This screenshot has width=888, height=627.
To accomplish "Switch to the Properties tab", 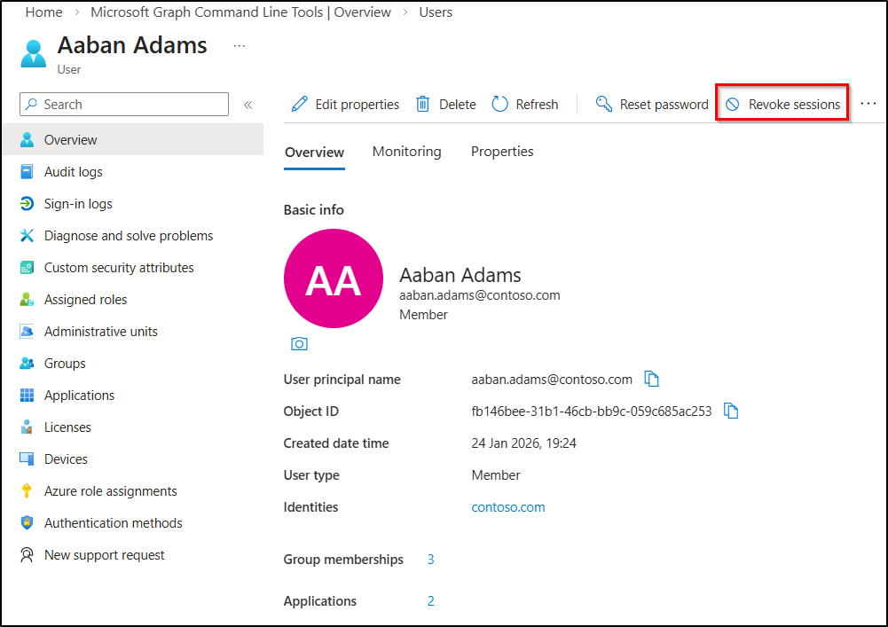I will tap(502, 152).
